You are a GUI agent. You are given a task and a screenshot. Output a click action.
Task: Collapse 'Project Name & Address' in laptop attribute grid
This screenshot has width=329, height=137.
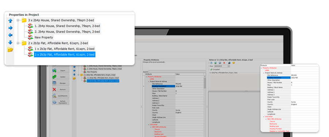148,81
